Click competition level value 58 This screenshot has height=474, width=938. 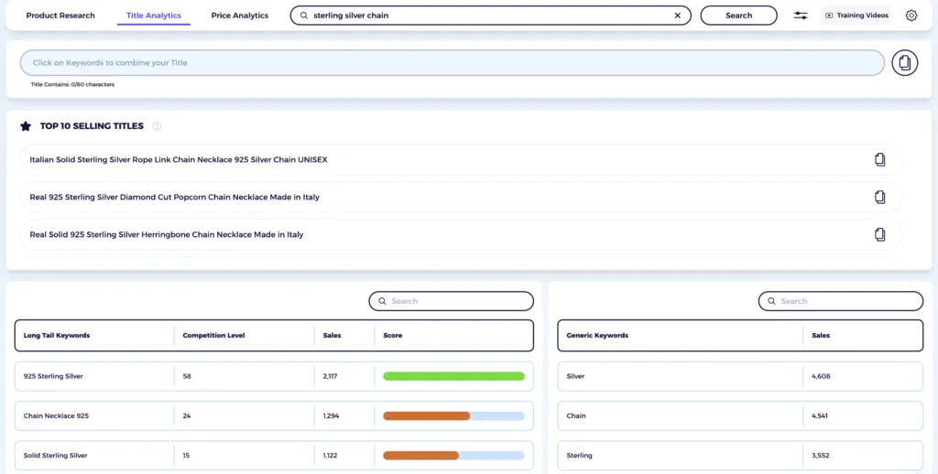187,377
